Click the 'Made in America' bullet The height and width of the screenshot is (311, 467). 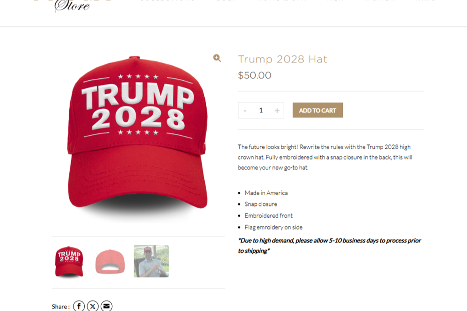click(266, 193)
